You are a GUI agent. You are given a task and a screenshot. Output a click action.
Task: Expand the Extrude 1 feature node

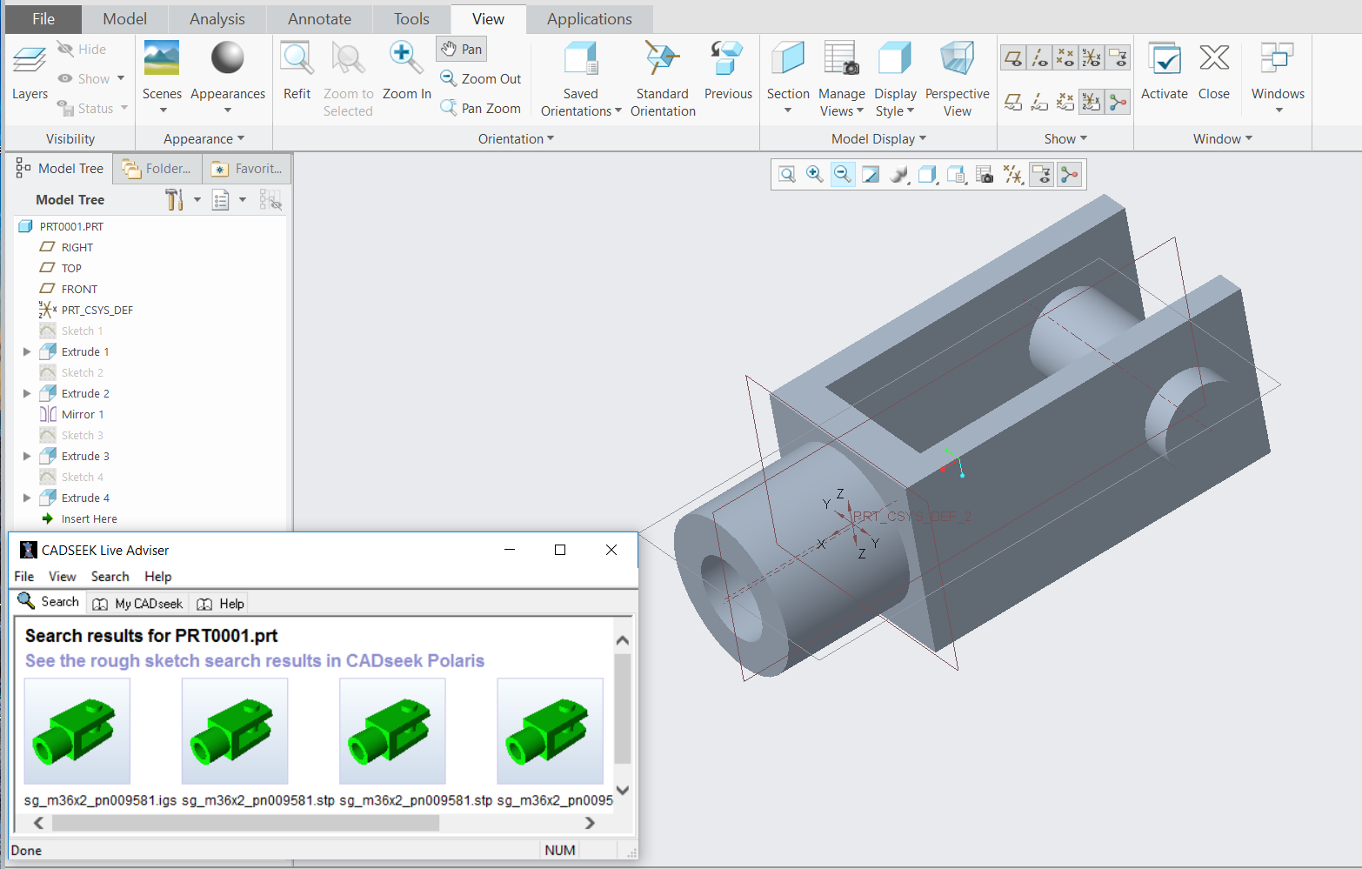pyautogui.click(x=27, y=352)
